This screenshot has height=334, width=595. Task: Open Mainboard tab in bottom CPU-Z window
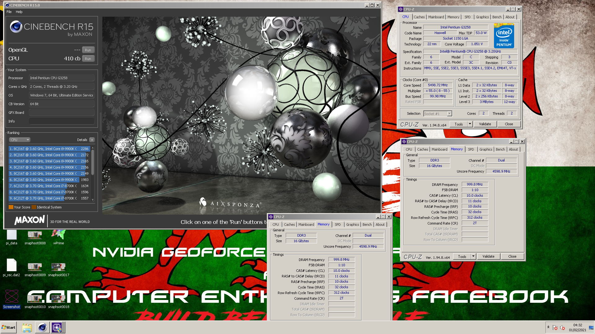click(306, 225)
